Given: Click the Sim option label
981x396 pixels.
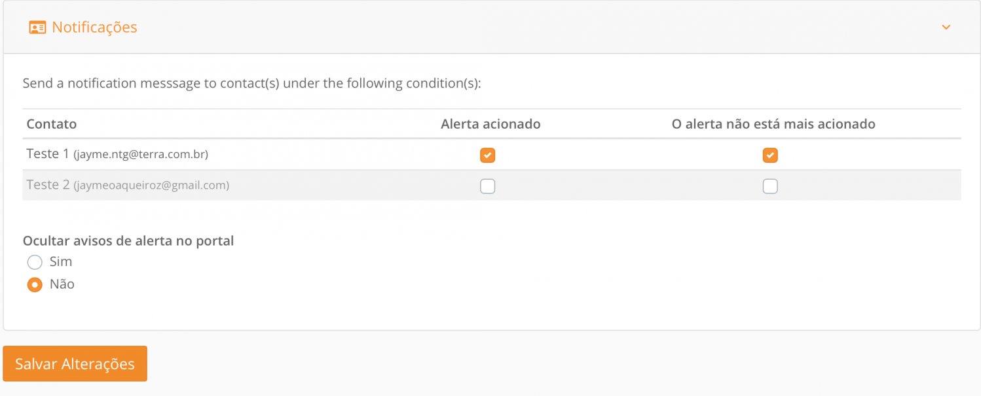Looking at the screenshot, I should pos(61,261).
